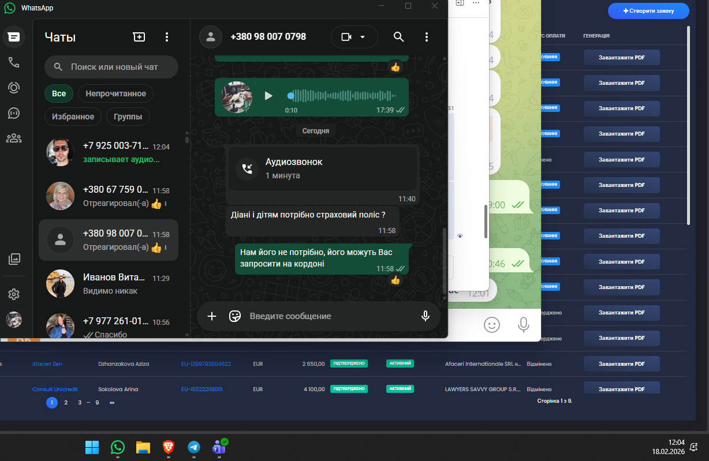Open the Communities icon in WhatsApp sidebar
Screen dimensions: 709x461
[x=14, y=138]
